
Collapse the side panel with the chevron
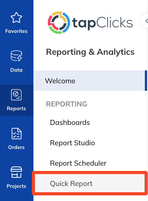146,21
